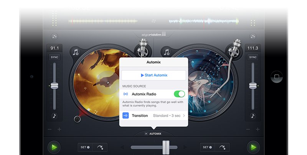
Task: Tap the left deck jump-to-cue arrow icon
Action: pyautogui.click(x=100, y=147)
